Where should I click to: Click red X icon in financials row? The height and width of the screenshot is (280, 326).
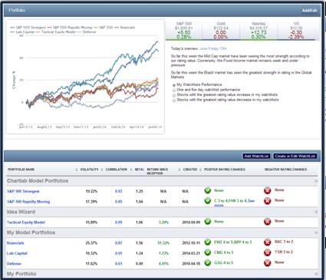[x=268, y=242]
